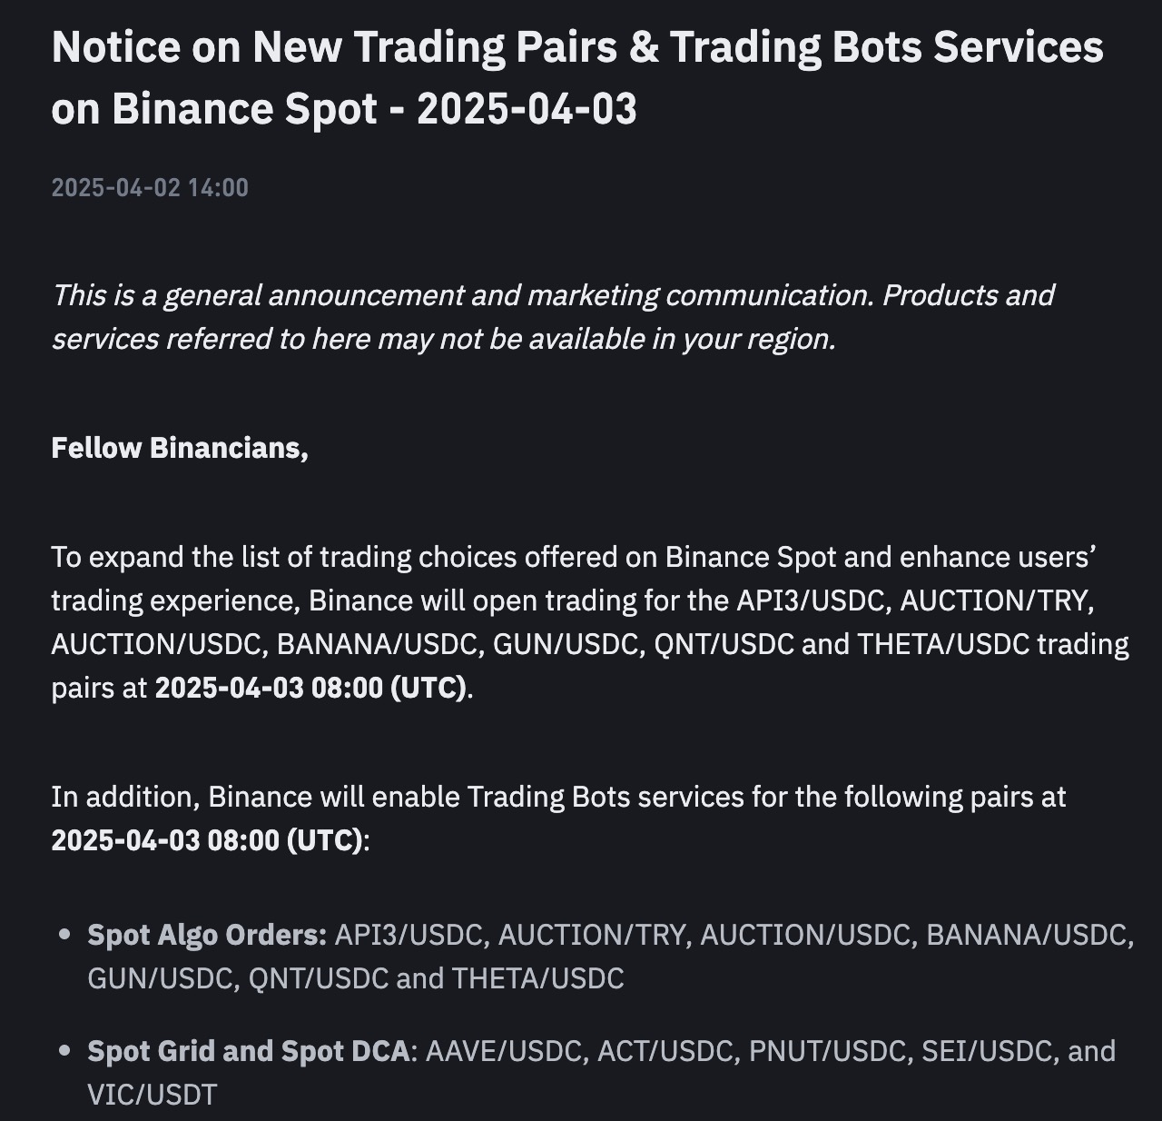Click the 'Spot Algo Orders:' bold label
Image resolution: width=1162 pixels, height=1121 pixels.
pyautogui.click(x=207, y=935)
